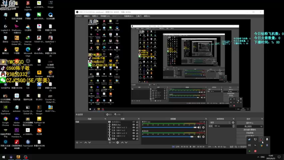Launch TeamSpeak 3 desktop icon

click(x=28, y=145)
